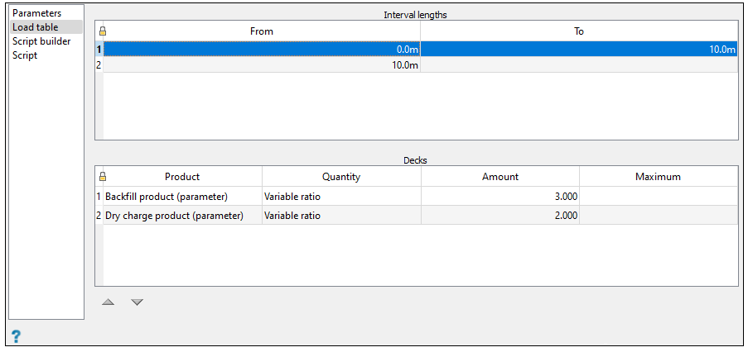
Task: Click the move deck up arrow
Action: pyautogui.click(x=108, y=302)
